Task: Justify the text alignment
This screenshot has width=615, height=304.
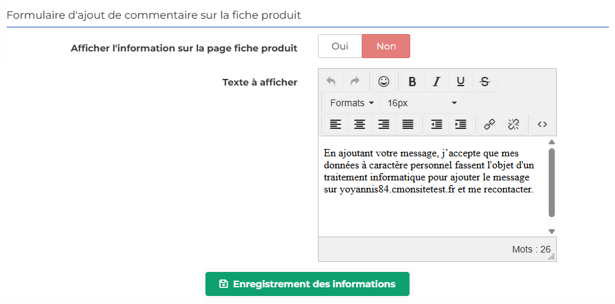Action: [408, 124]
